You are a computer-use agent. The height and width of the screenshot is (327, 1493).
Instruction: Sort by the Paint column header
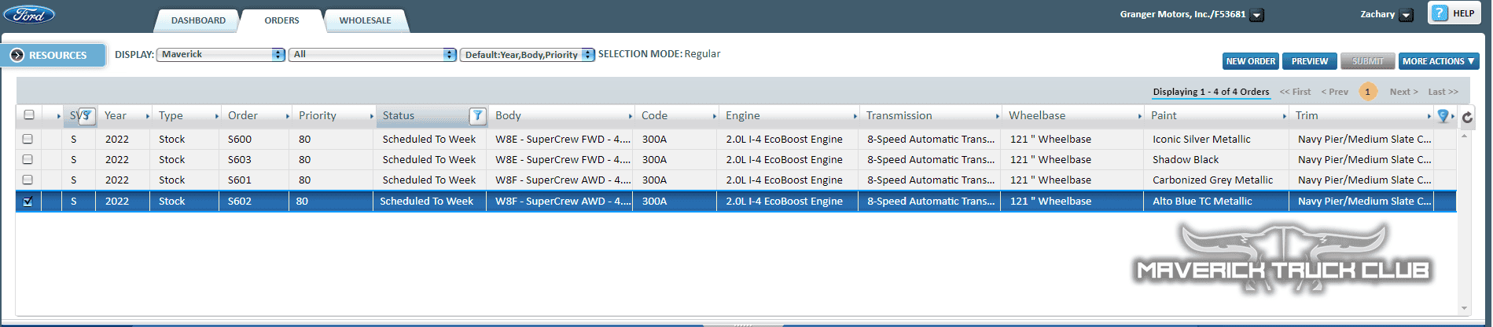[x=1164, y=115]
